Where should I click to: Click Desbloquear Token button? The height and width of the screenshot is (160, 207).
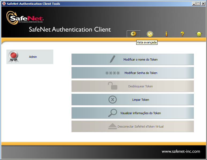tap(133, 86)
